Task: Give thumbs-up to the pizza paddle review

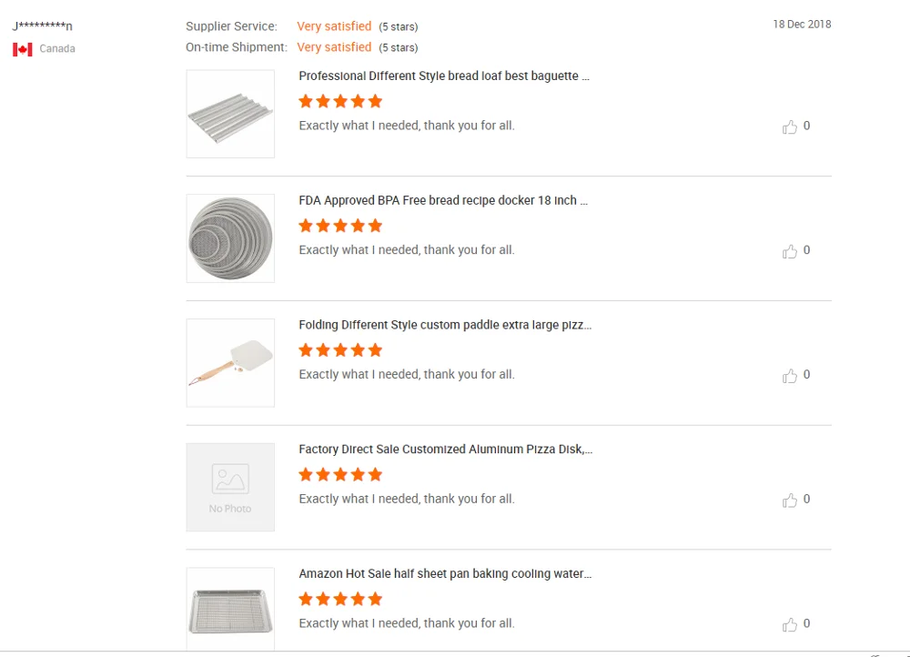Action: click(x=789, y=376)
